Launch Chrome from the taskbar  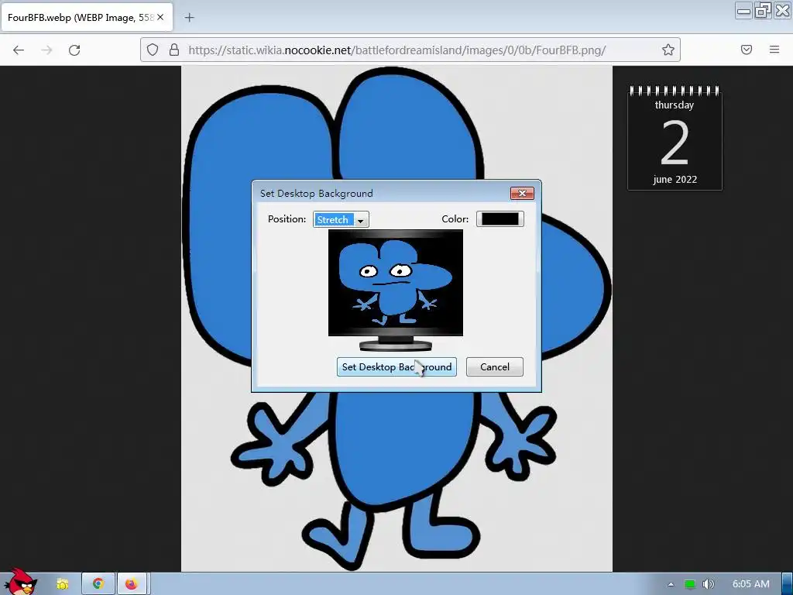(x=98, y=584)
